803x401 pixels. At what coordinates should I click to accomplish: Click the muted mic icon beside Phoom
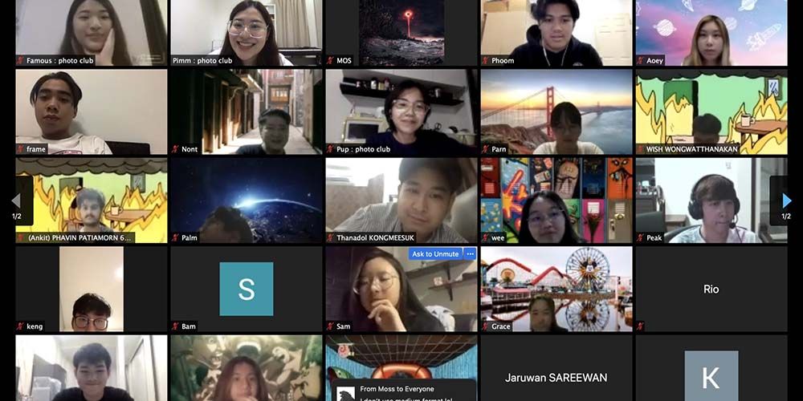486,60
